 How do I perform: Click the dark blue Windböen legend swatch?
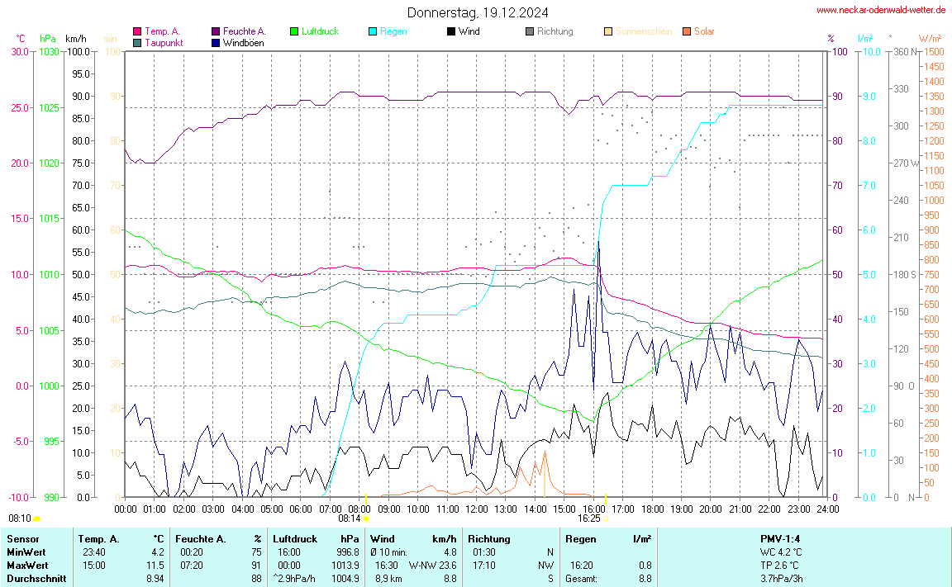click(x=216, y=43)
